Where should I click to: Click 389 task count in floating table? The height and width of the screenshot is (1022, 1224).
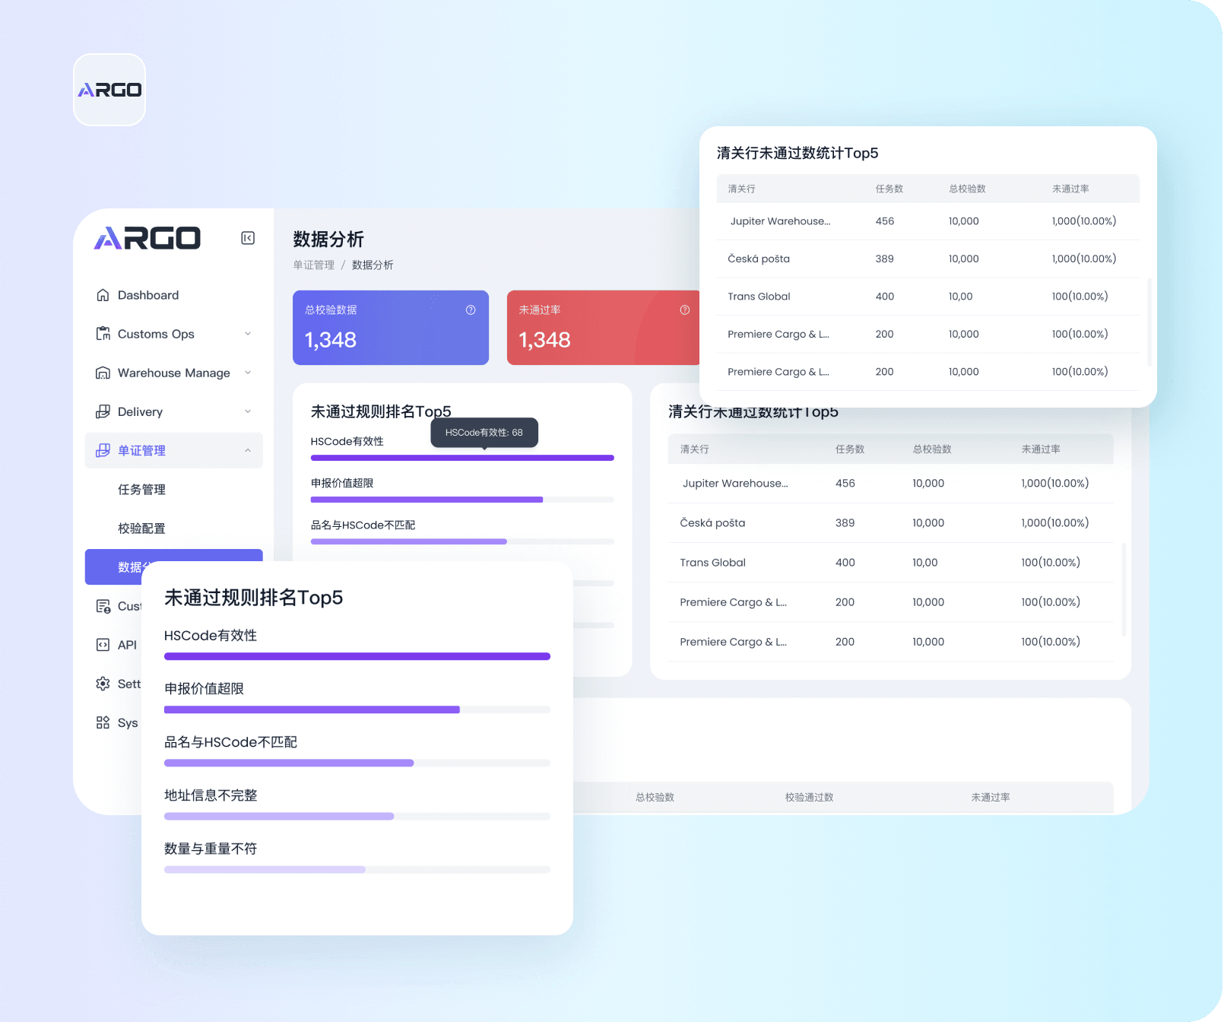pyautogui.click(x=884, y=259)
